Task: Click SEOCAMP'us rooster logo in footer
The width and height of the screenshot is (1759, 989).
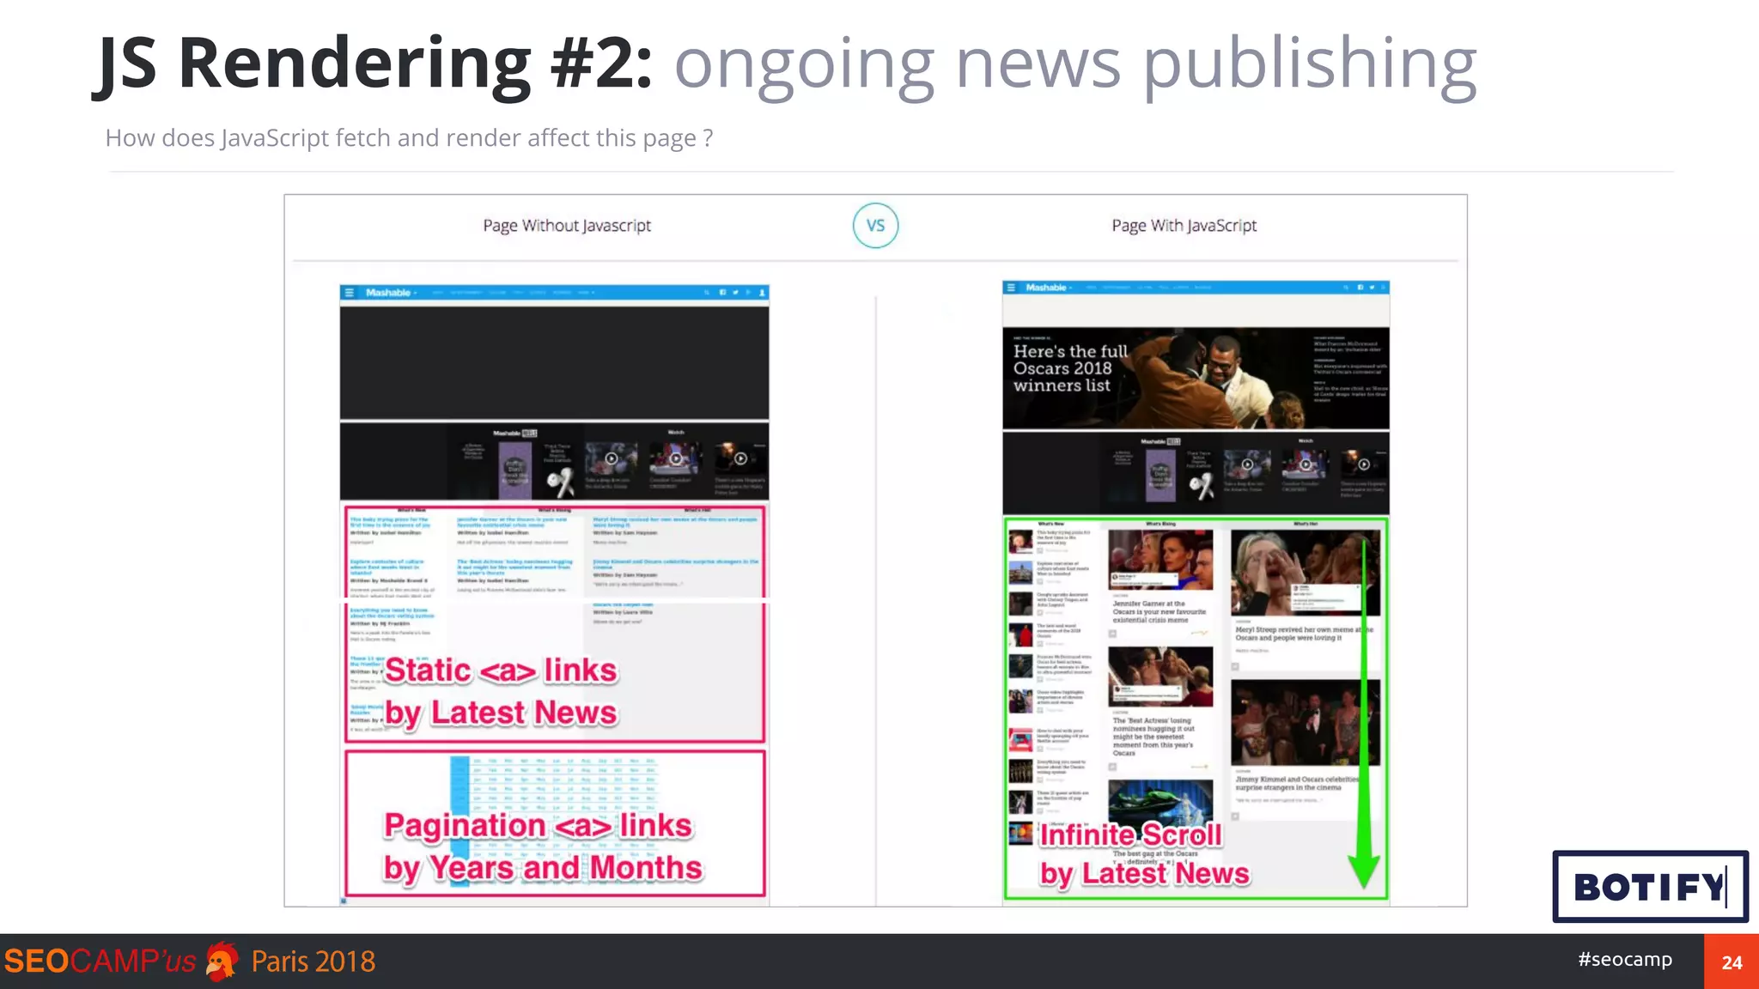Action: [222, 961]
